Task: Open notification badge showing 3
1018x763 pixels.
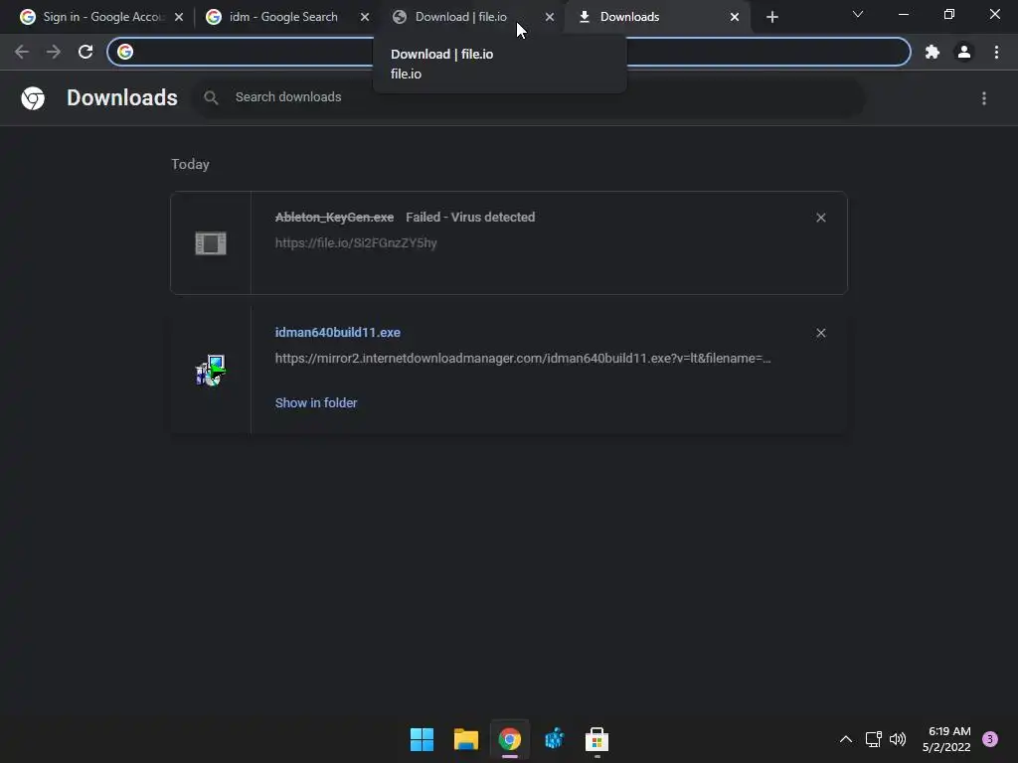Action: click(x=989, y=739)
